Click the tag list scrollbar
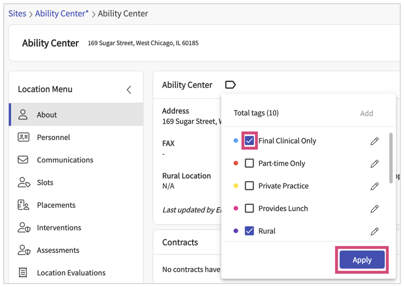 click(x=391, y=158)
